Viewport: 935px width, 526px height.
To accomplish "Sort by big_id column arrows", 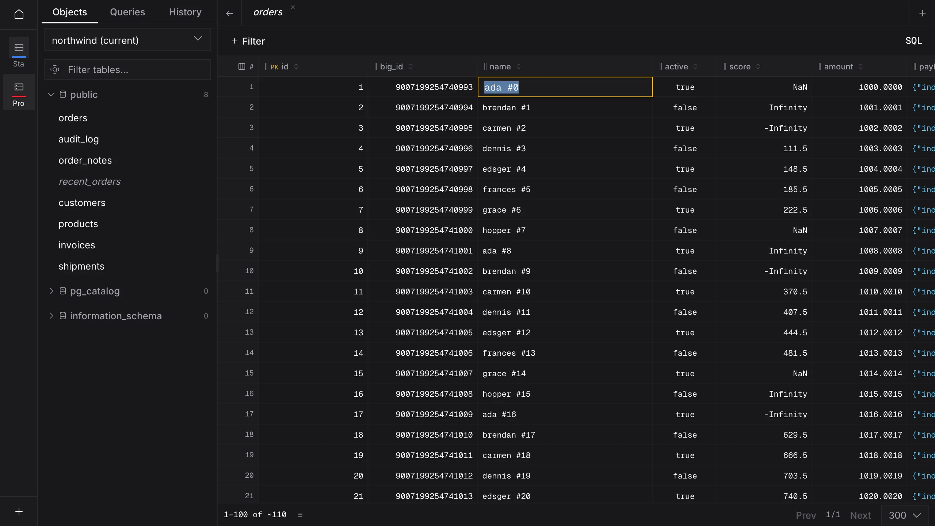I will click(x=411, y=66).
